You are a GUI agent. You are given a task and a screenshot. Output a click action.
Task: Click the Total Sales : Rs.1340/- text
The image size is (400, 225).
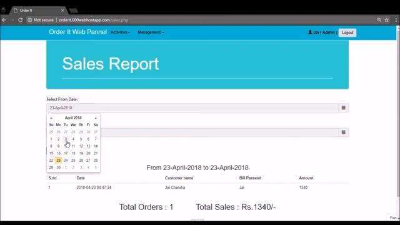tap(236, 207)
